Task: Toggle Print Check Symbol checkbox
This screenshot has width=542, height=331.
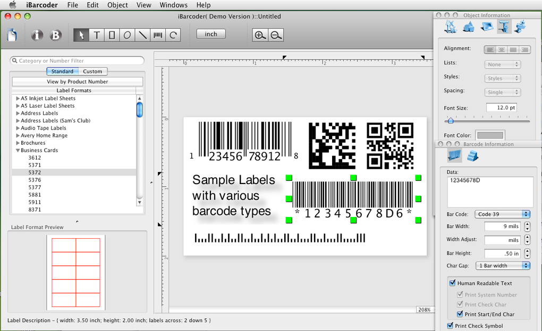Action: [450, 326]
